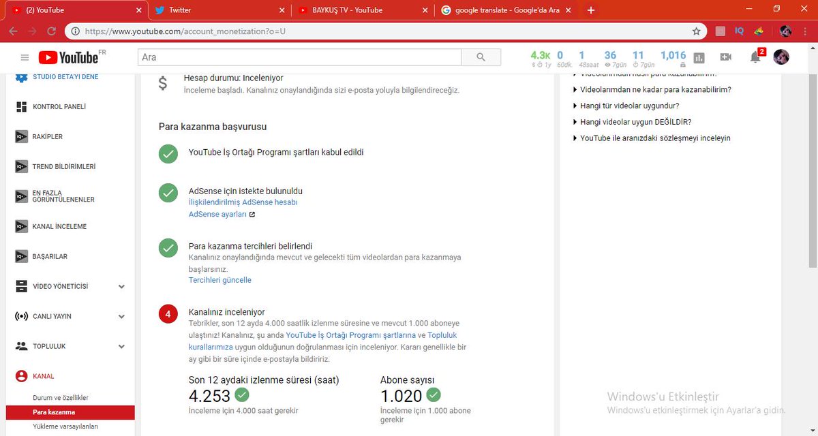Focus the YouTube Ara search box
The height and width of the screenshot is (436, 818).
click(x=300, y=58)
